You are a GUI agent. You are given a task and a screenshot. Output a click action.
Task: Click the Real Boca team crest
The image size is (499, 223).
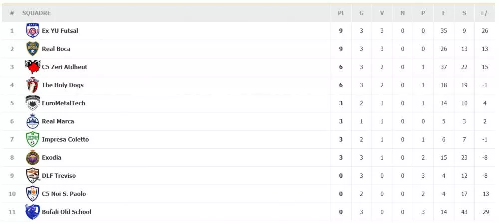tap(33, 49)
